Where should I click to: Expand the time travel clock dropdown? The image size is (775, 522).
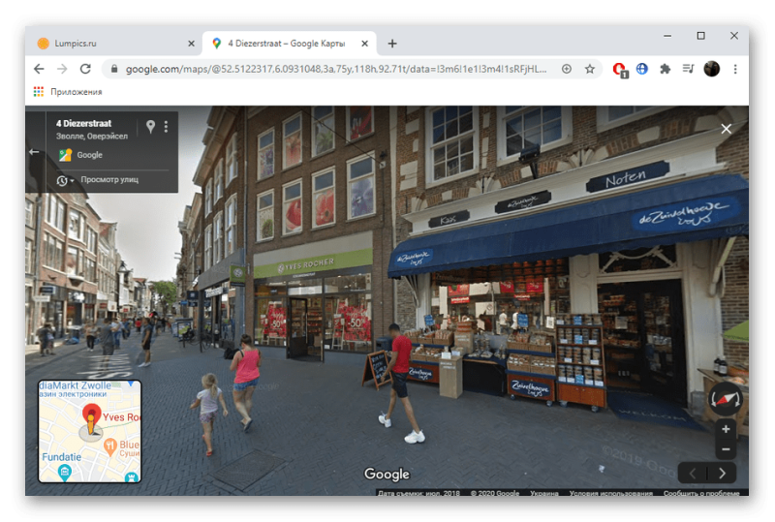(65, 180)
